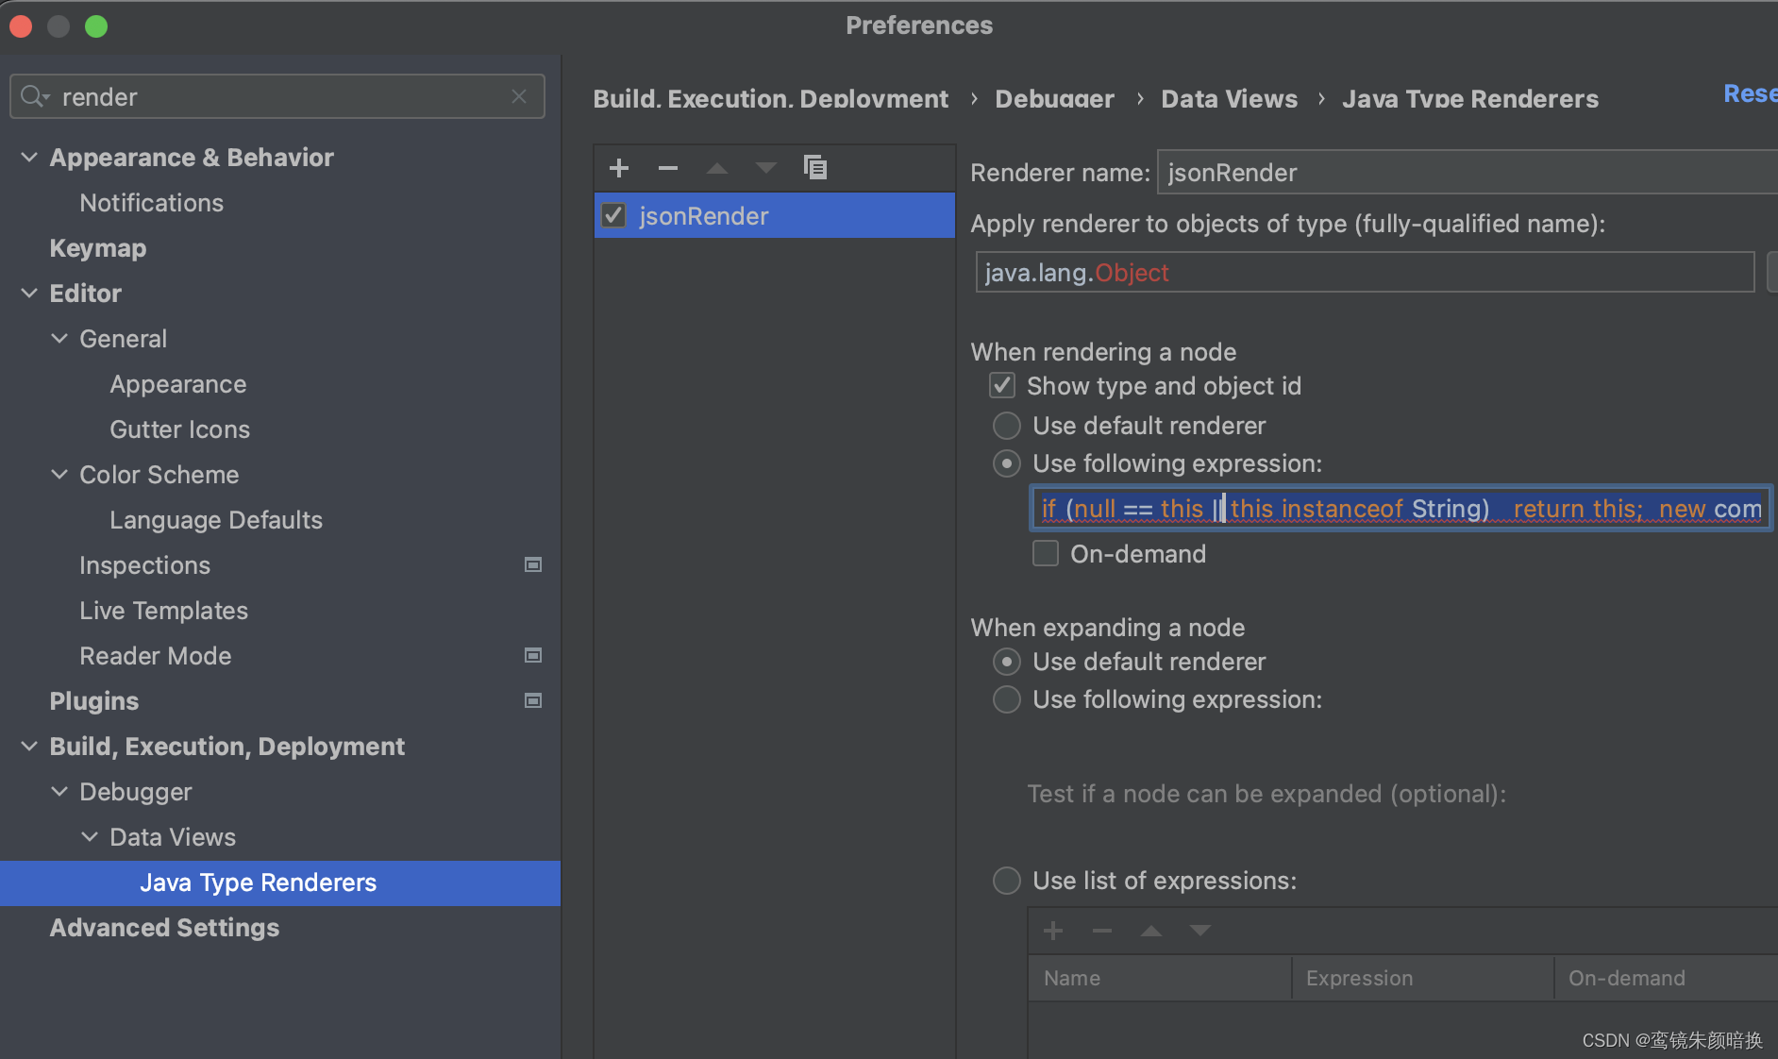Click the Data Views breadcrumb

(1229, 98)
